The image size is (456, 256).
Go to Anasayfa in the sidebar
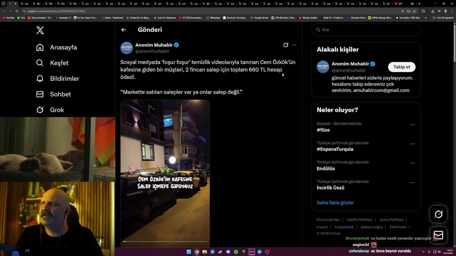[57, 47]
